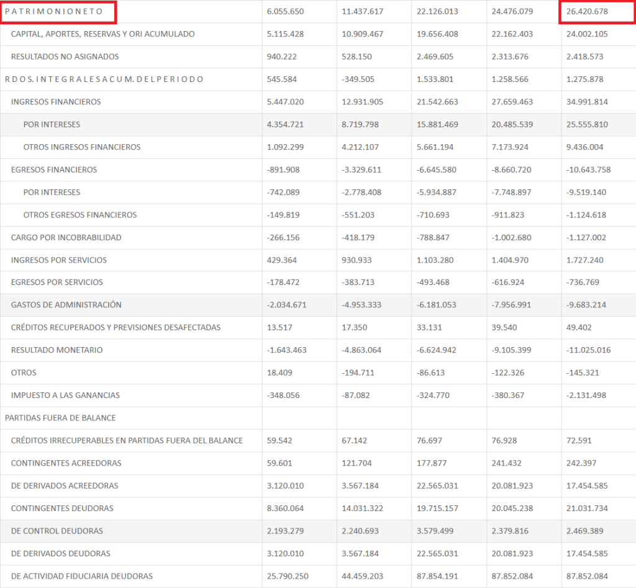Select the PATRIMONIO NETO row label
636x588 pixels.
(x=53, y=11)
